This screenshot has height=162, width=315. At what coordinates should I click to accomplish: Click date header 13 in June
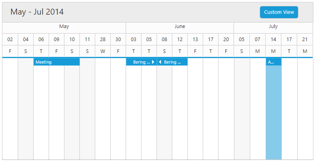pyautogui.click(x=195, y=40)
